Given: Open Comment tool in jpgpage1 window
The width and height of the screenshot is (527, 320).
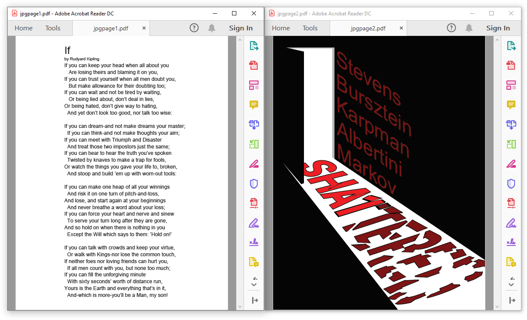Looking at the screenshot, I should point(254,104).
